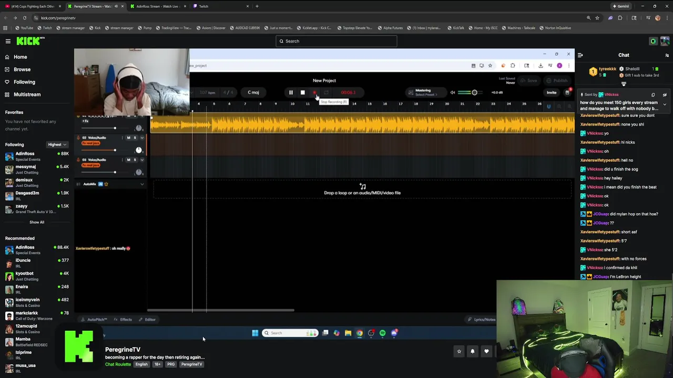Open messymaj channel in Following list
Screen dimensions: 673x378
point(37,169)
